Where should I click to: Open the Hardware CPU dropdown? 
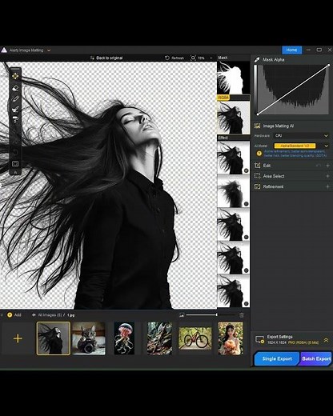click(301, 136)
